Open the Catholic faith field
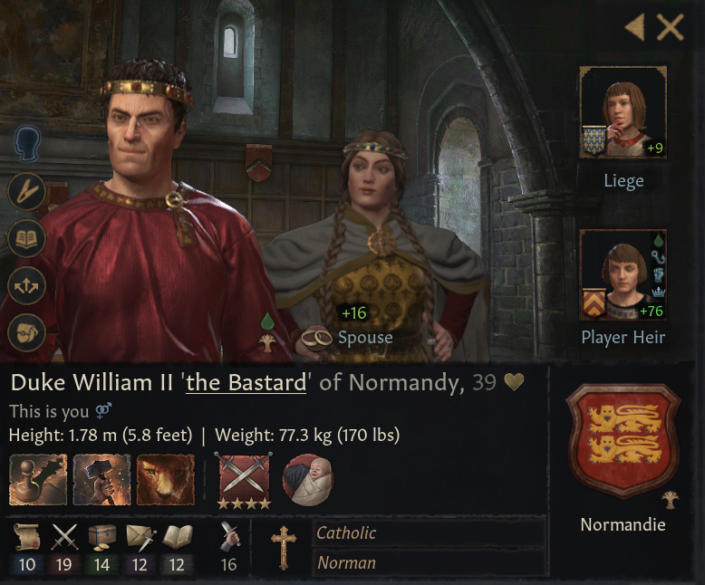 pyautogui.click(x=428, y=533)
